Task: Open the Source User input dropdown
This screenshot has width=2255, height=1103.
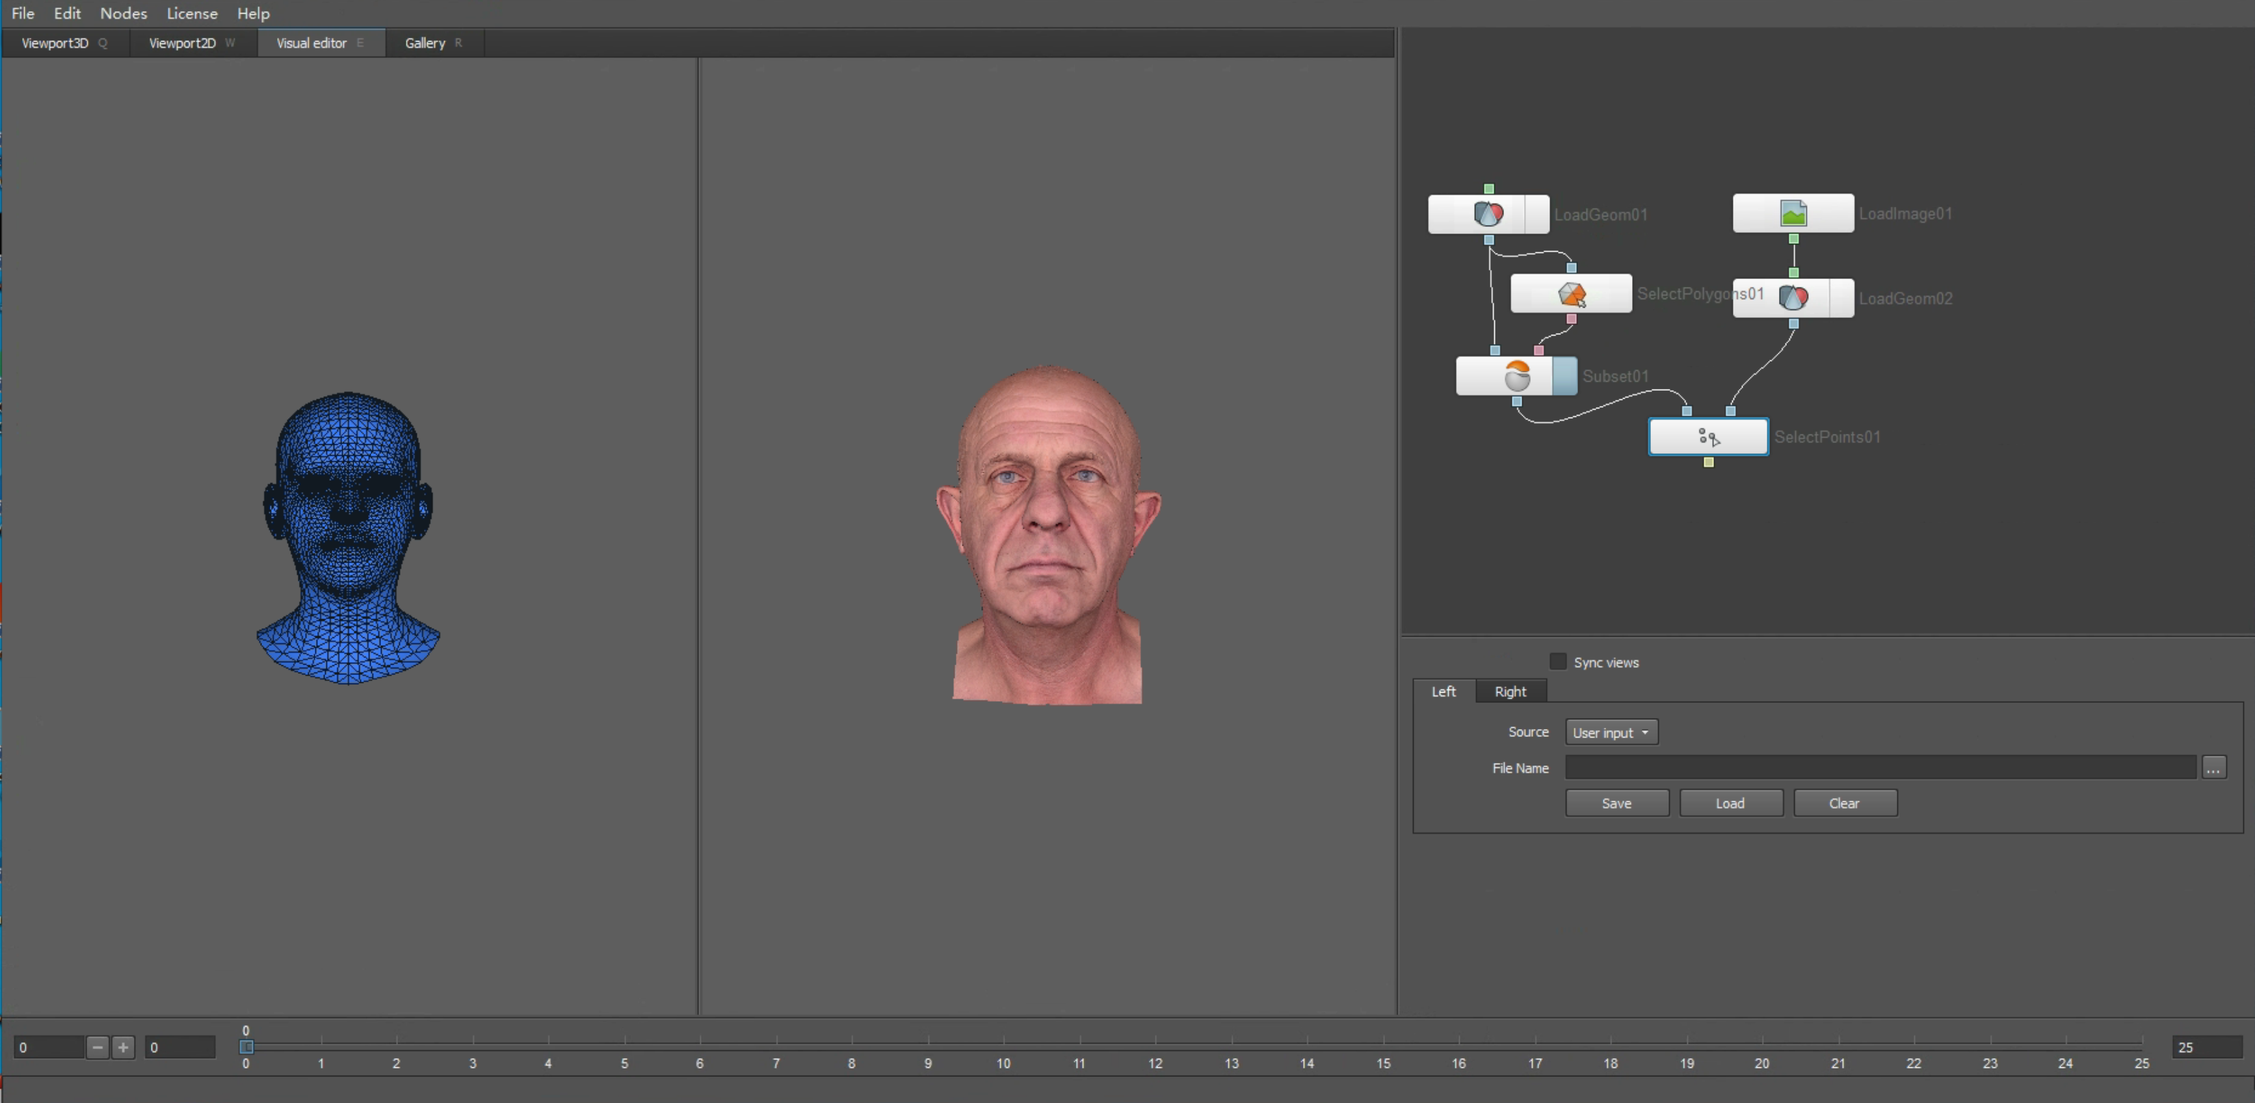Action: (x=1611, y=733)
